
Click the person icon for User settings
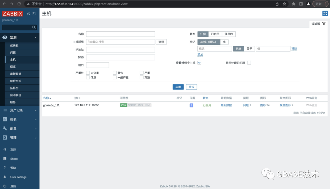click(5, 177)
